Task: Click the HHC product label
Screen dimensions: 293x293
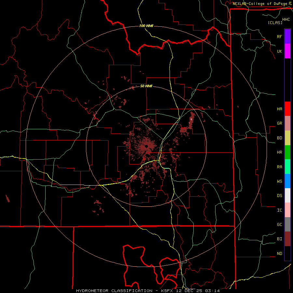Action: [x=286, y=20]
